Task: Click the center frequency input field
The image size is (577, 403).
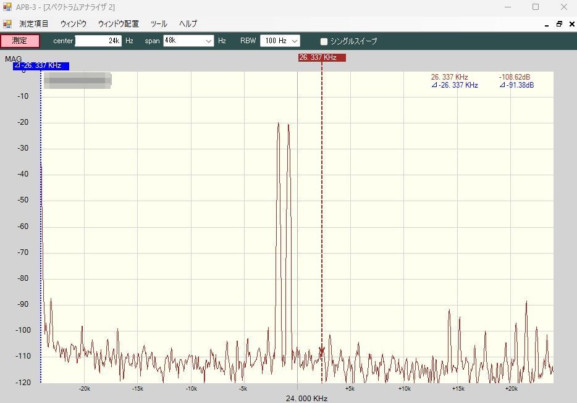Action: [98, 41]
